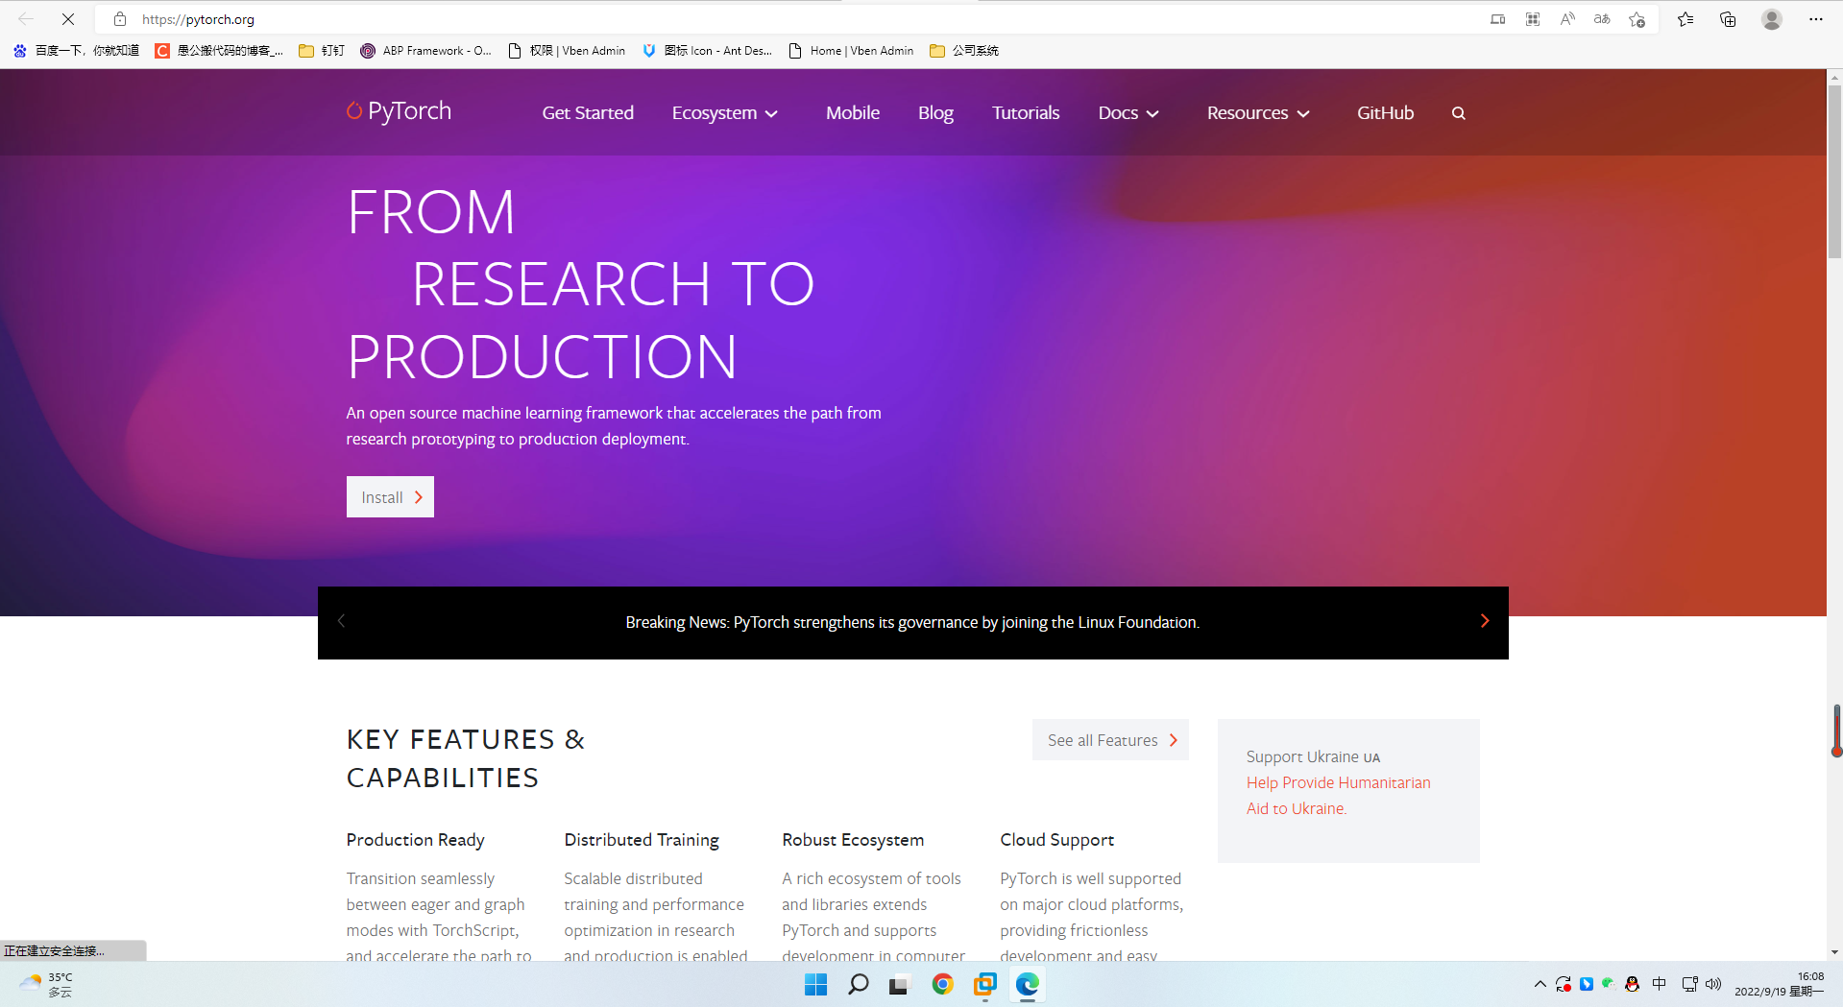This screenshot has height=1007, width=1843.
Task: Click the Distributed Training heading
Action: pos(642,840)
